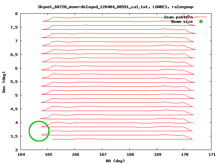
Task: Click the small green beam marker in legend
Action: 201,22
